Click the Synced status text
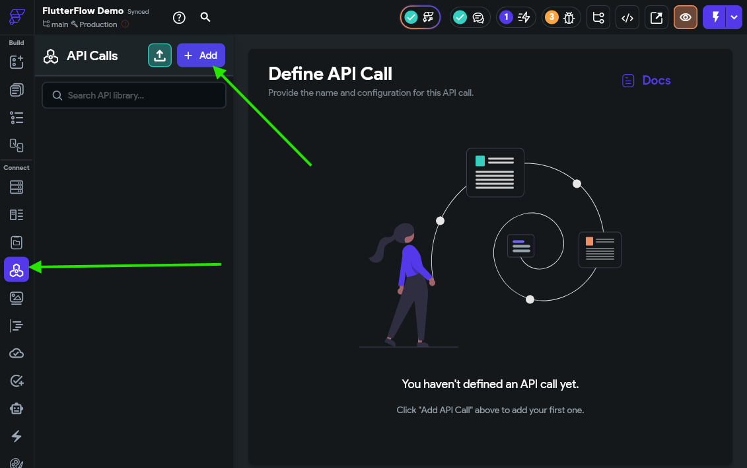Viewport: 747px width, 468px height. 138,11
